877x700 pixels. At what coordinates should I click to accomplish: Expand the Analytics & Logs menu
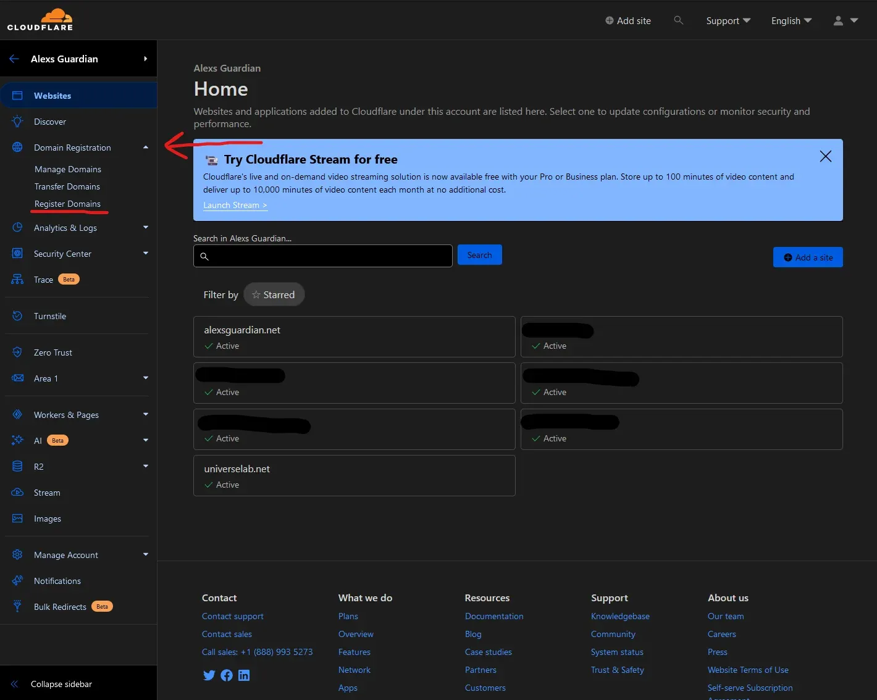[x=146, y=227]
